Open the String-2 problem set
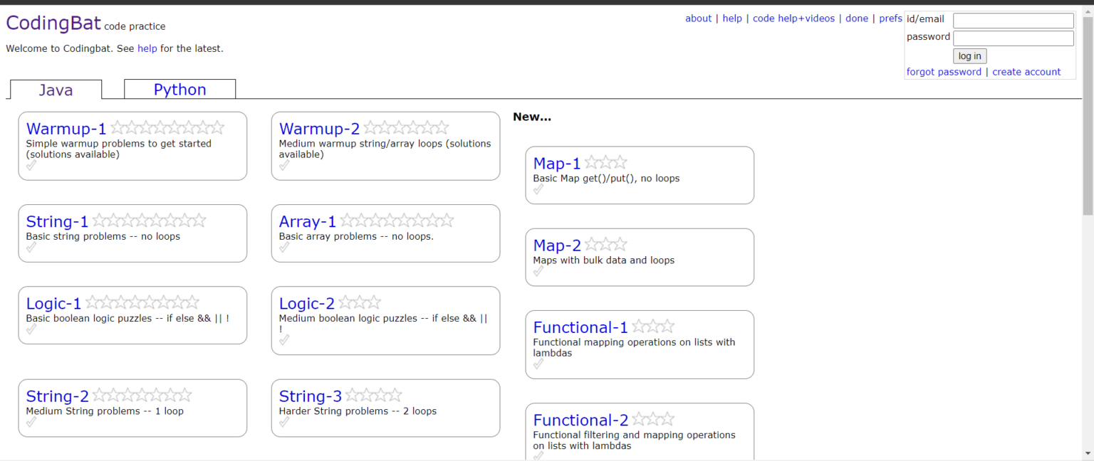Viewport: 1094px width, 461px height. [58, 396]
